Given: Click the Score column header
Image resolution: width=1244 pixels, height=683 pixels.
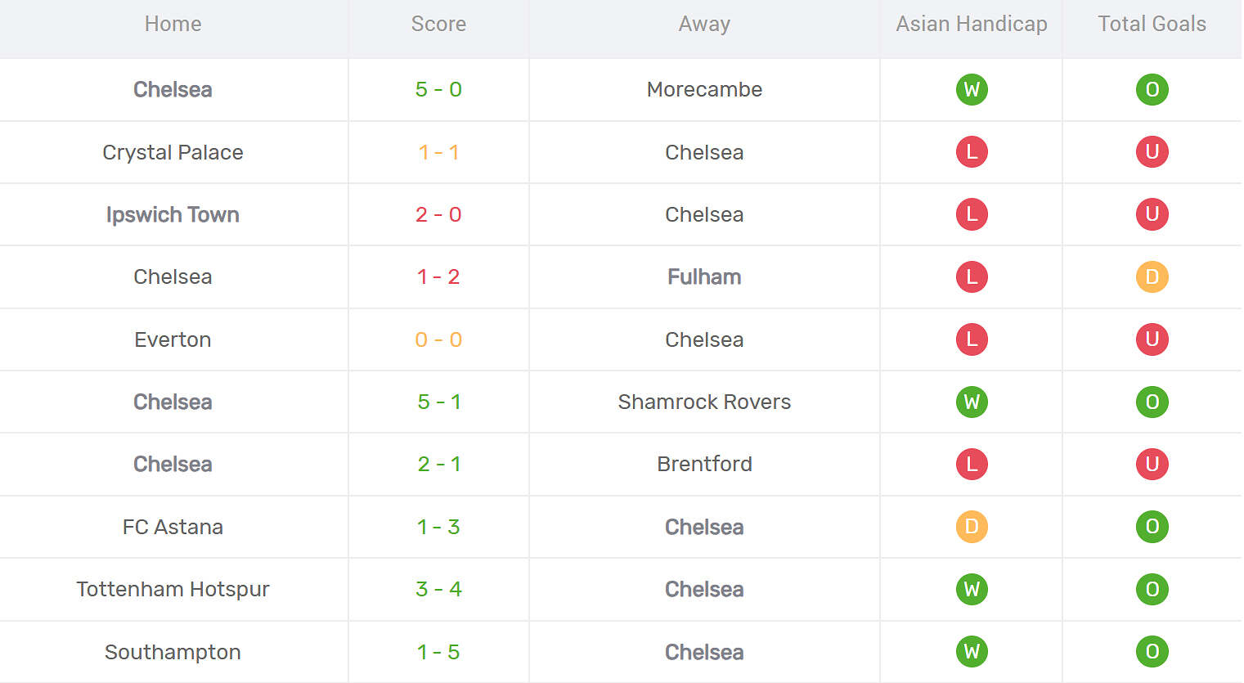Looking at the screenshot, I should pos(438,24).
